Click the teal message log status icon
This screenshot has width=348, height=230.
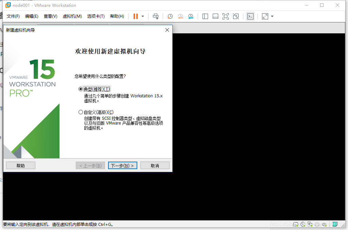335,224
